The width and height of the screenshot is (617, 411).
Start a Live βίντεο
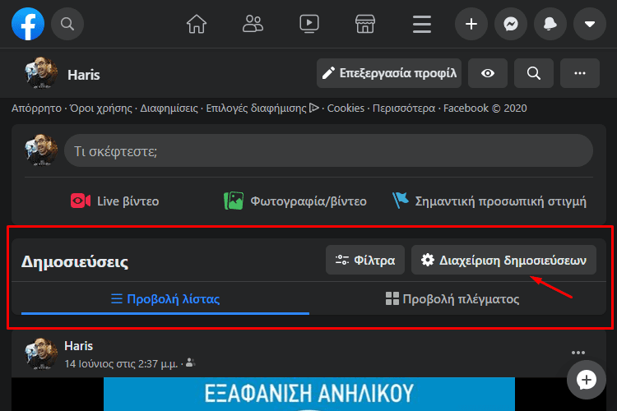[114, 201]
